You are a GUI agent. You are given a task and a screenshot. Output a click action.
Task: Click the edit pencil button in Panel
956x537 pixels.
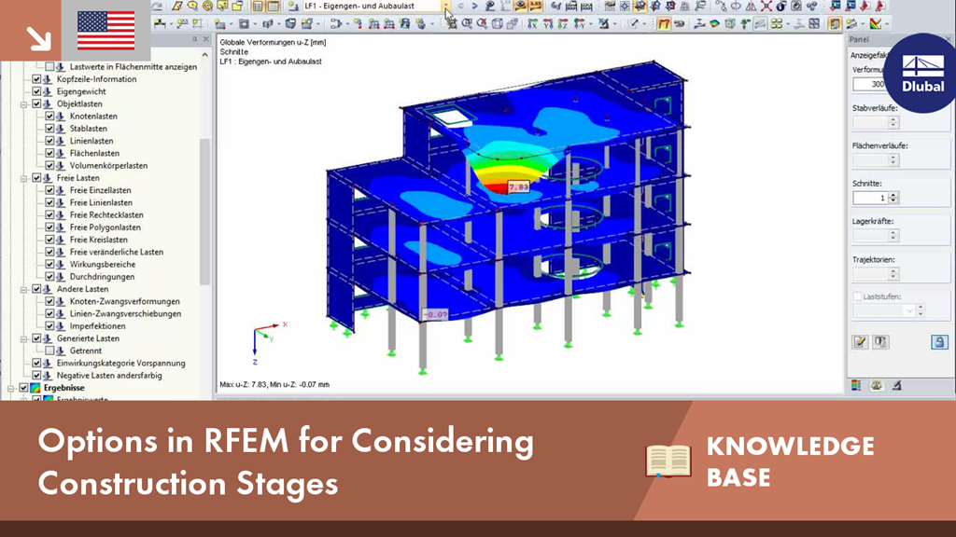pos(860,341)
